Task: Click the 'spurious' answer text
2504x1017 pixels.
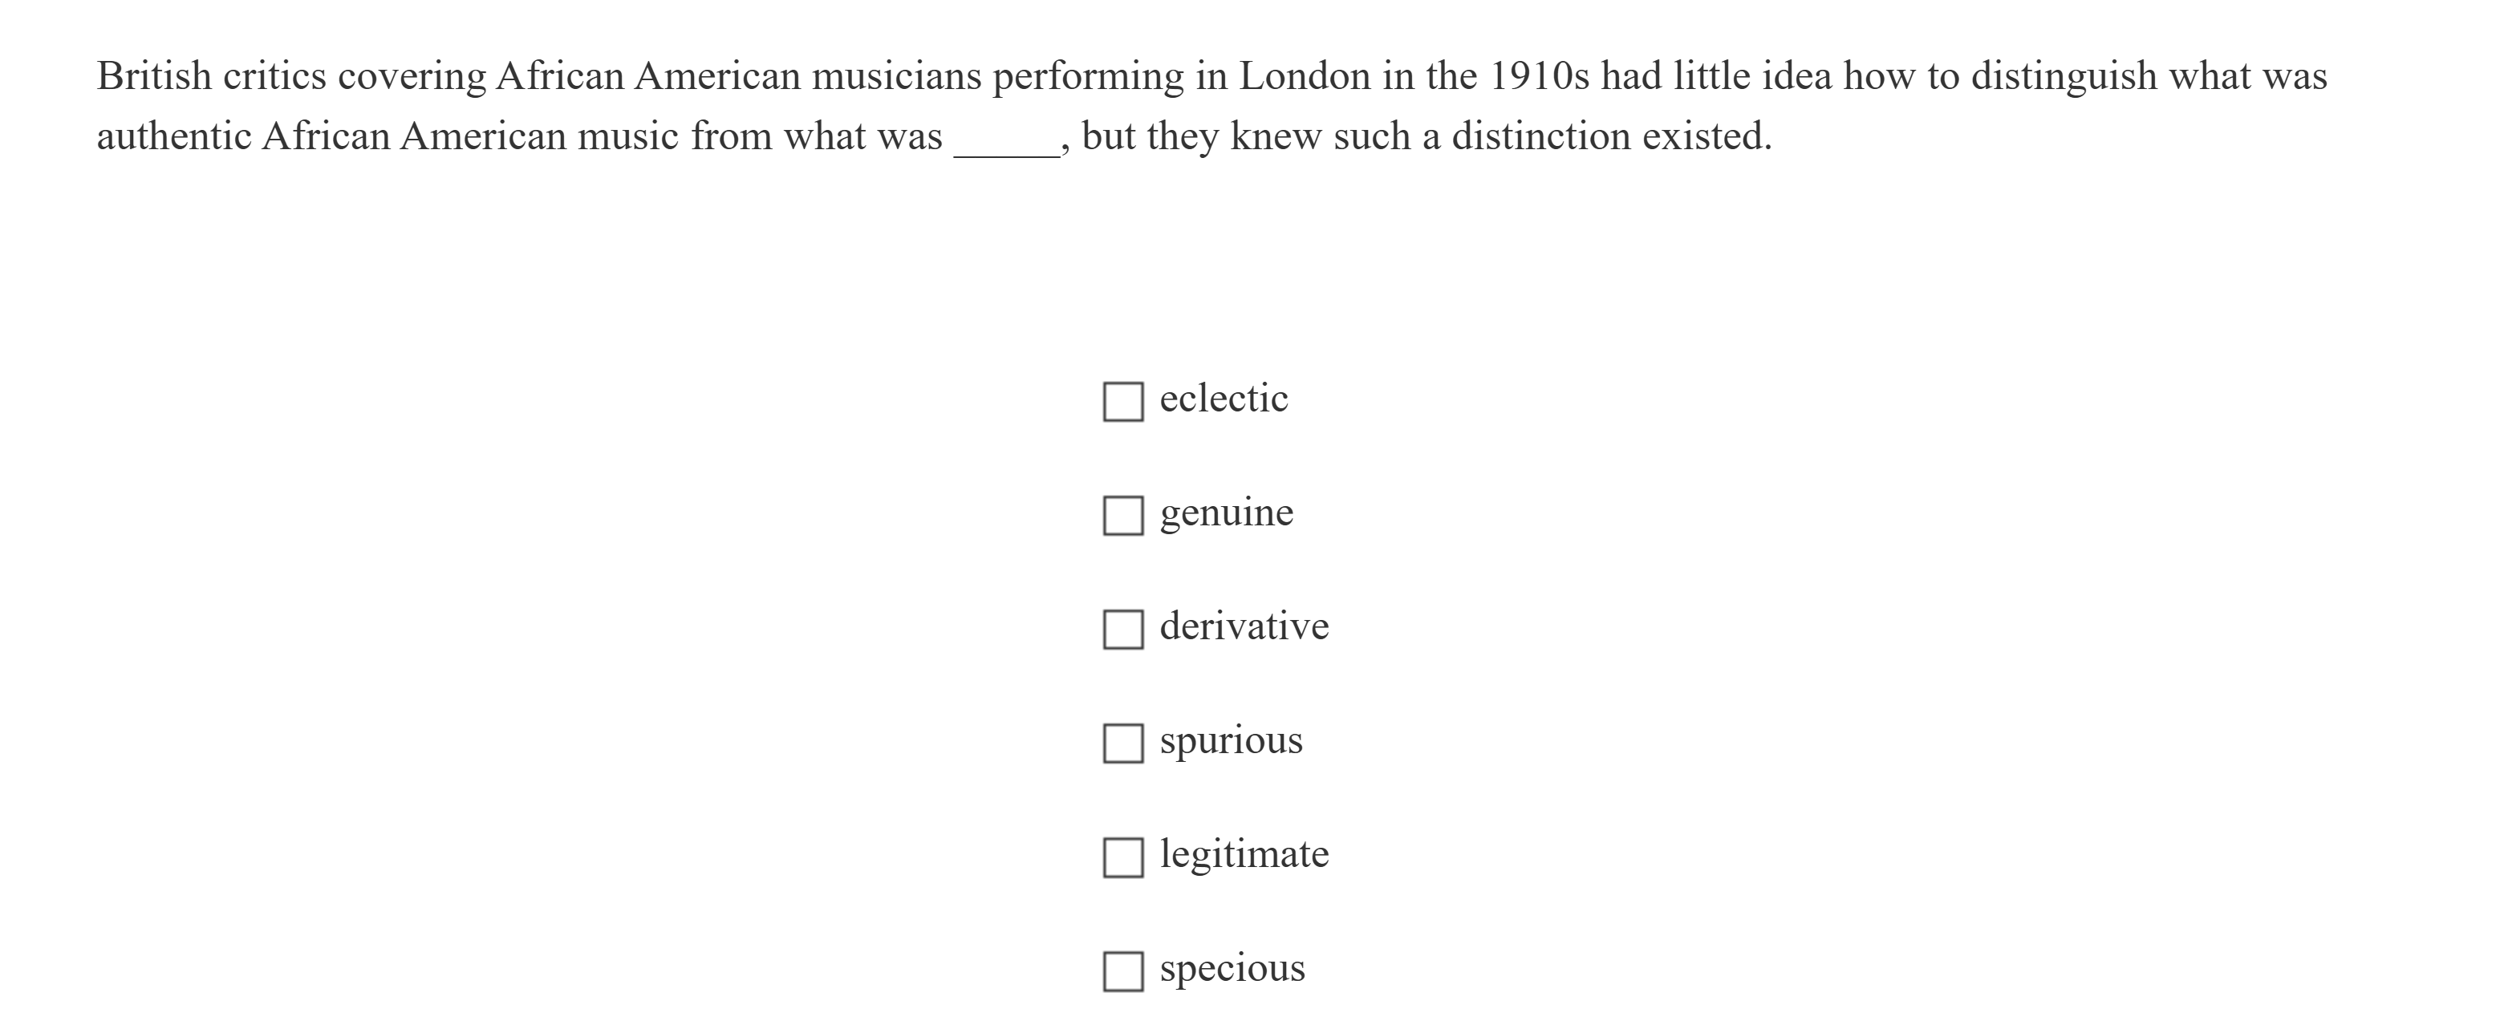Action: click(1231, 740)
